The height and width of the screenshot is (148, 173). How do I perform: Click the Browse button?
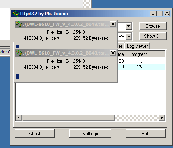pos(153,26)
